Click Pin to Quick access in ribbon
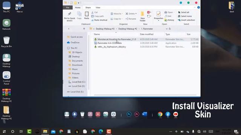This screenshot has height=135, width=241. click(69, 16)
